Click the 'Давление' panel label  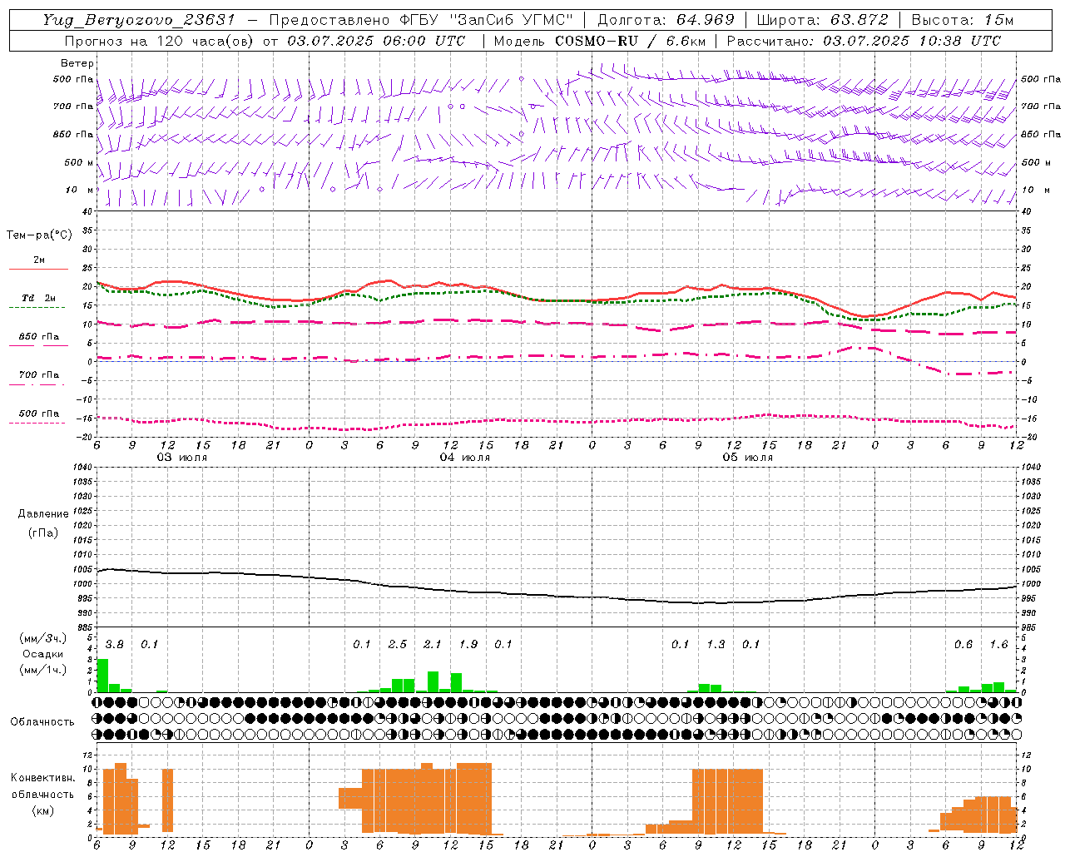43,514
